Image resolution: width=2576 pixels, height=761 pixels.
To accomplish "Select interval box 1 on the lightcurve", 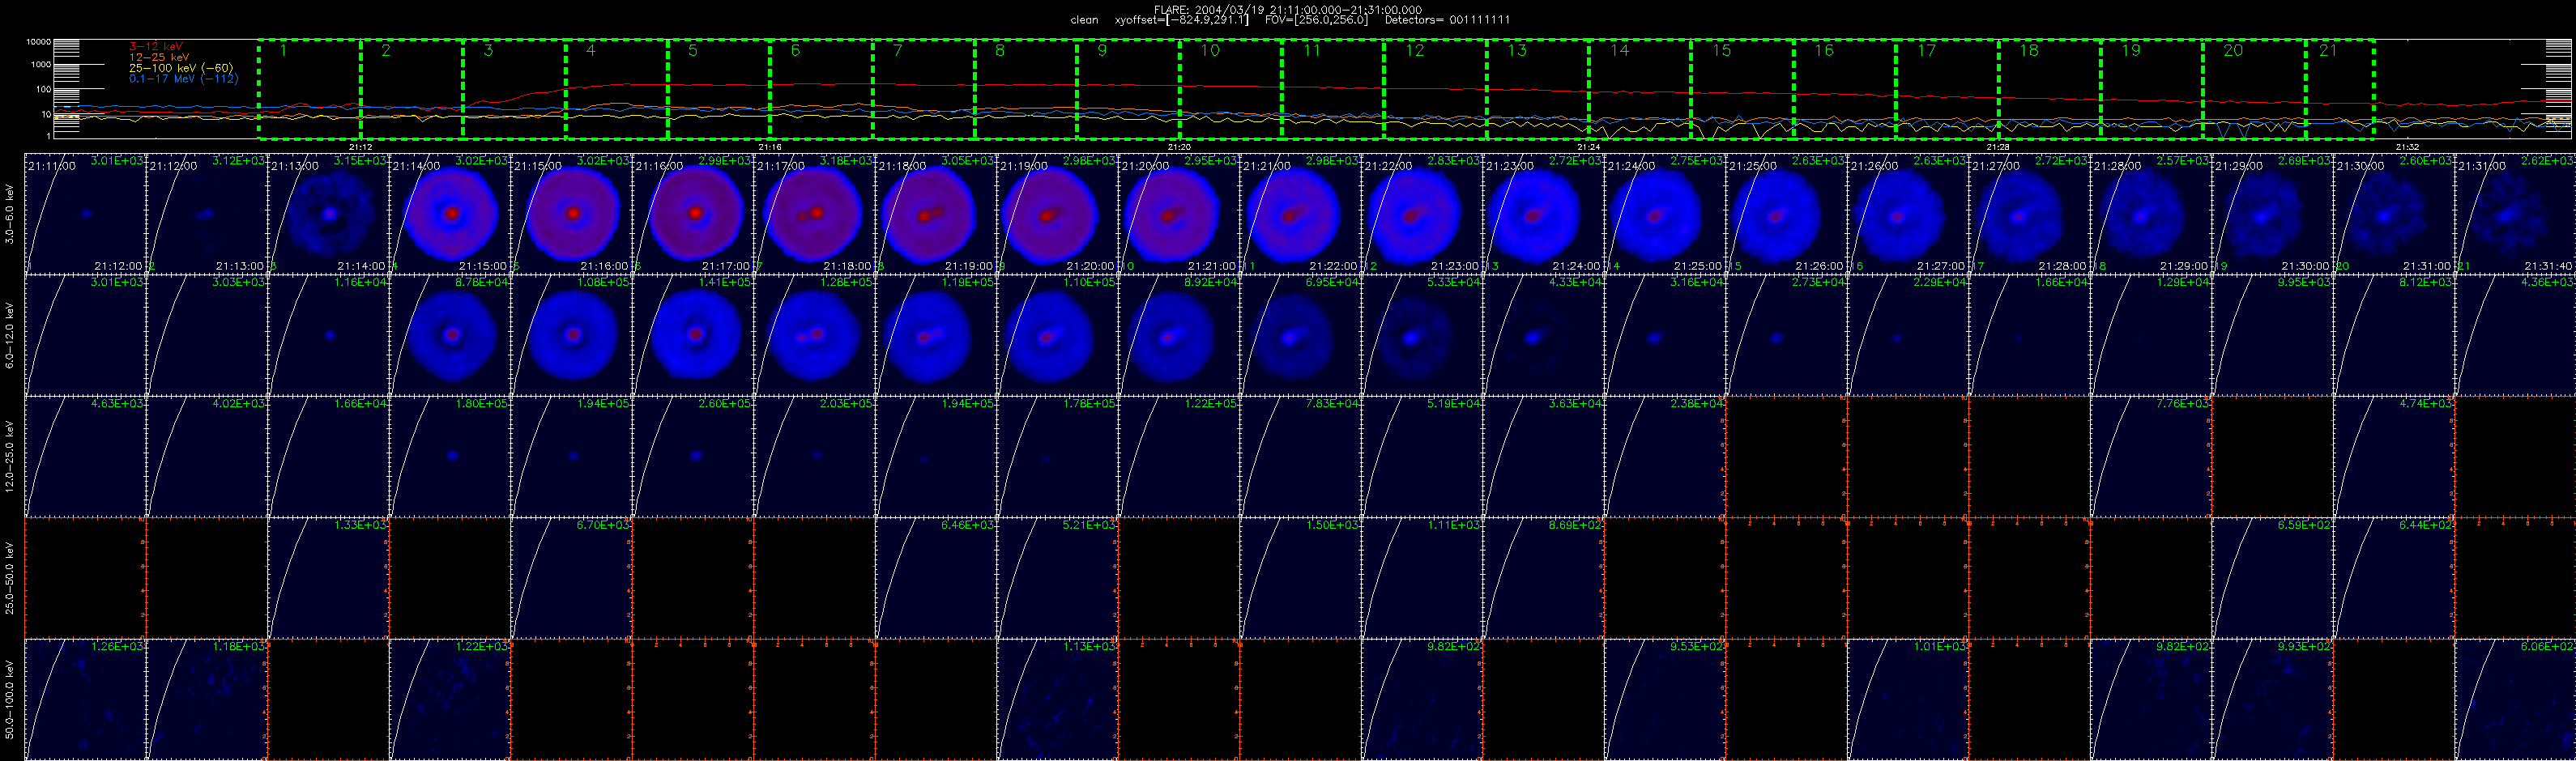I will coord(309,89).
